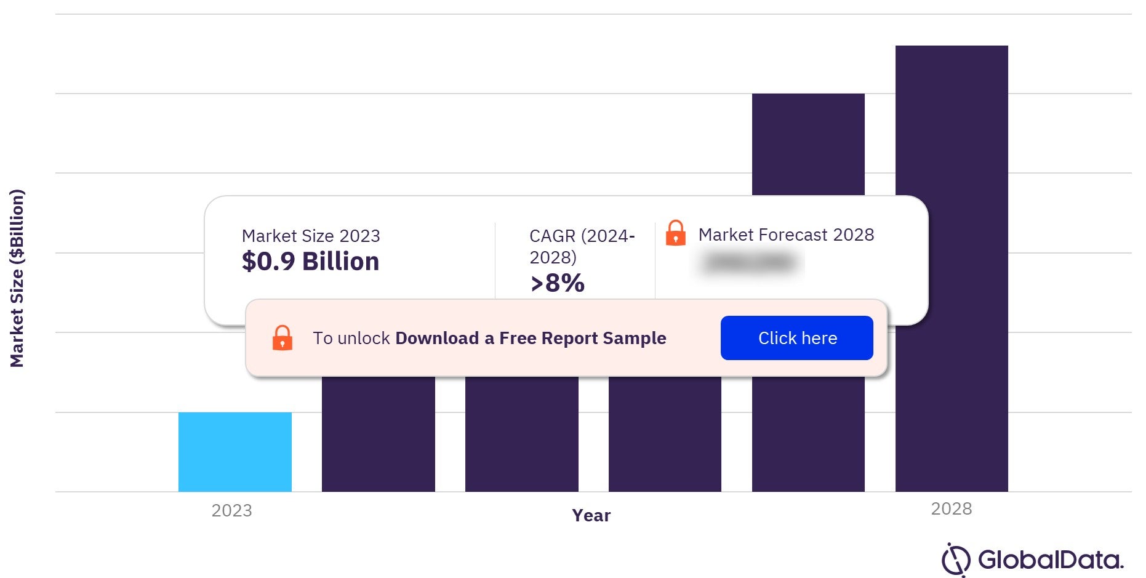This screenshot has height=578, width=1146.
Task: Click the CAGR (2024-2028) label
Action: coord(582,246)
